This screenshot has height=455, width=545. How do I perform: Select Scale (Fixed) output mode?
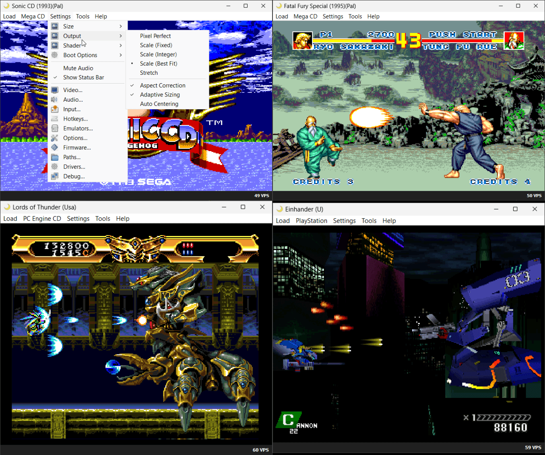pos(156,45)
